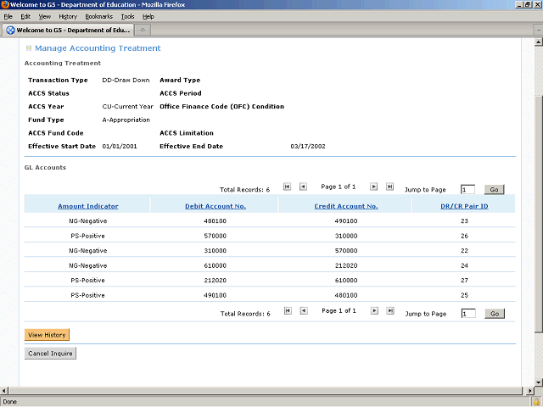Focus the top Jump to Page field
Image resolution: width=543 pixels, height=407 pixels.
coord(468,190)
